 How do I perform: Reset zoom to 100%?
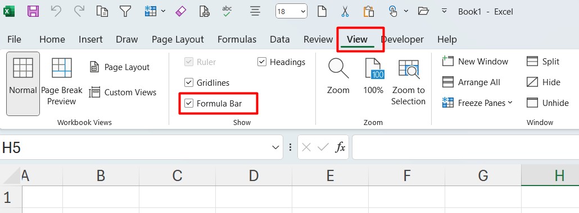tap(373, 76)
